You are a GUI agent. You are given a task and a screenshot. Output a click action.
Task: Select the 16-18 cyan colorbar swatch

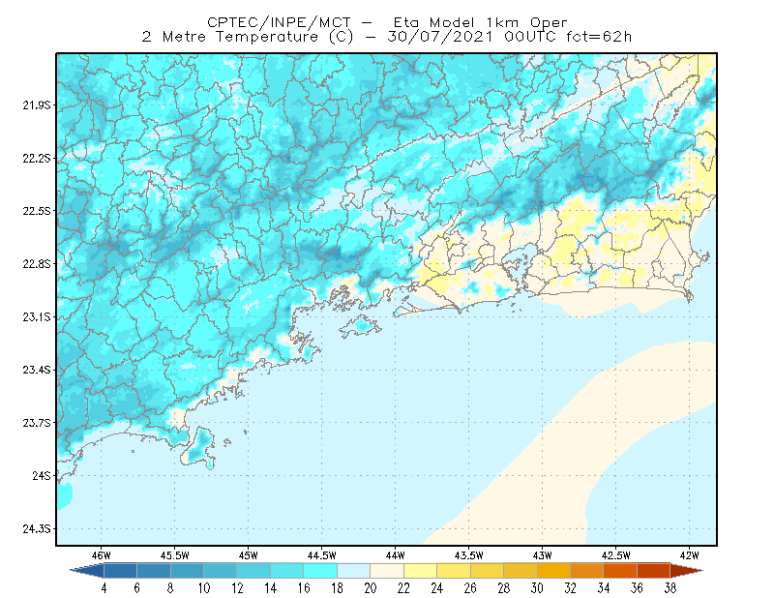click(x=320, y=570)
